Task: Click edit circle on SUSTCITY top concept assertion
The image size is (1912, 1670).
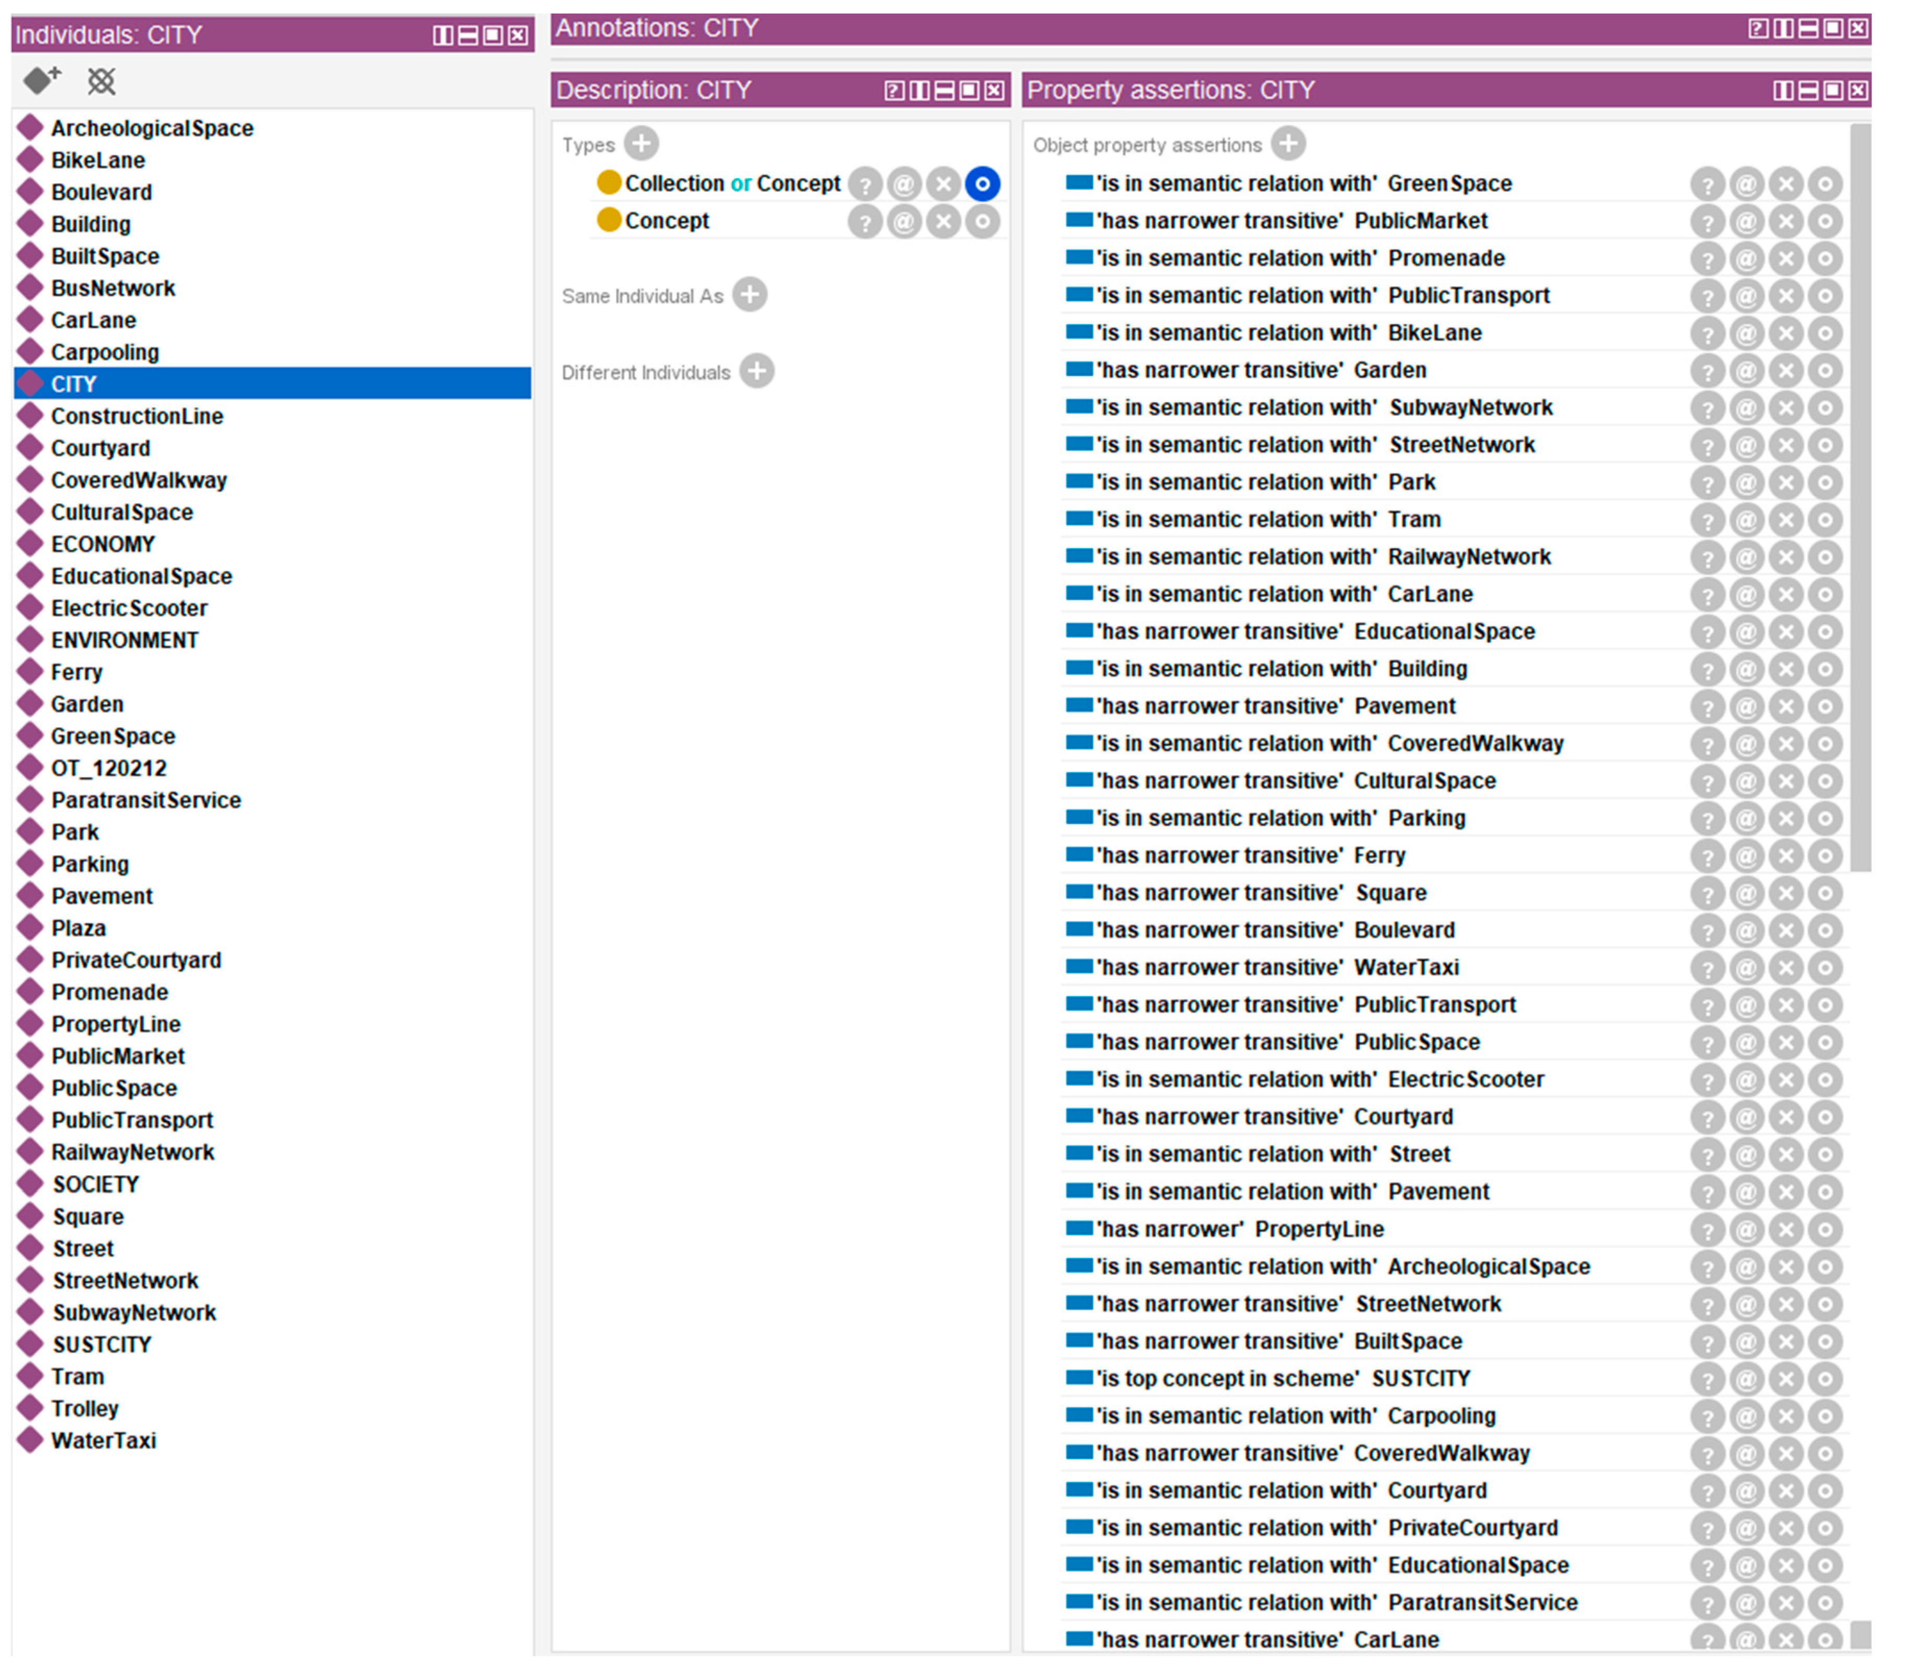Action: 1824,1379
